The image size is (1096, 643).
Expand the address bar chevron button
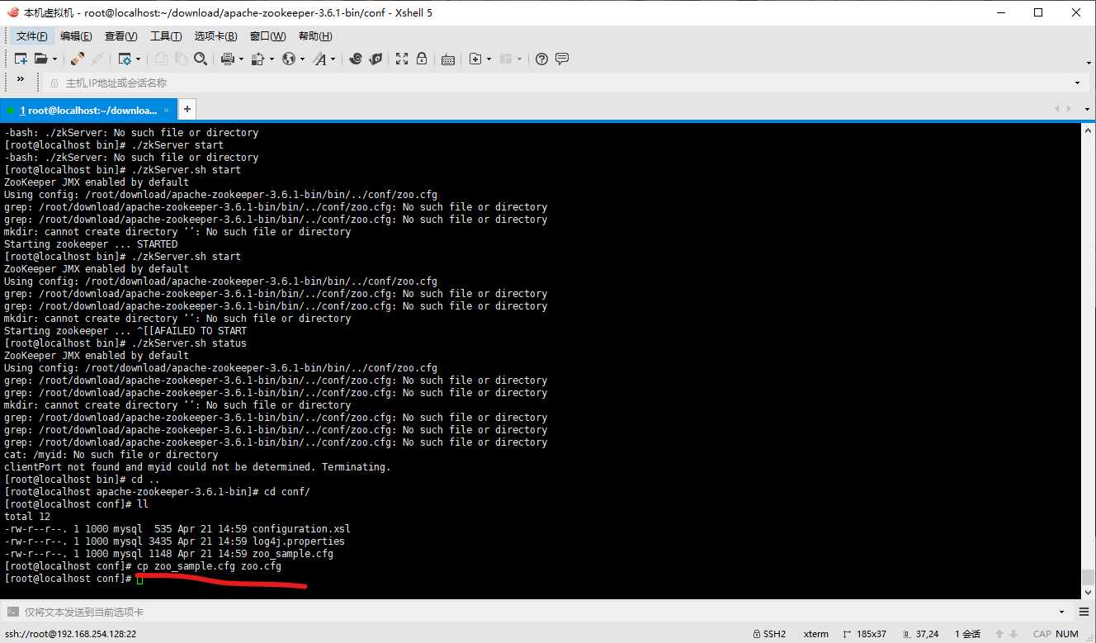pyautogui.click(x=21, y=79)
